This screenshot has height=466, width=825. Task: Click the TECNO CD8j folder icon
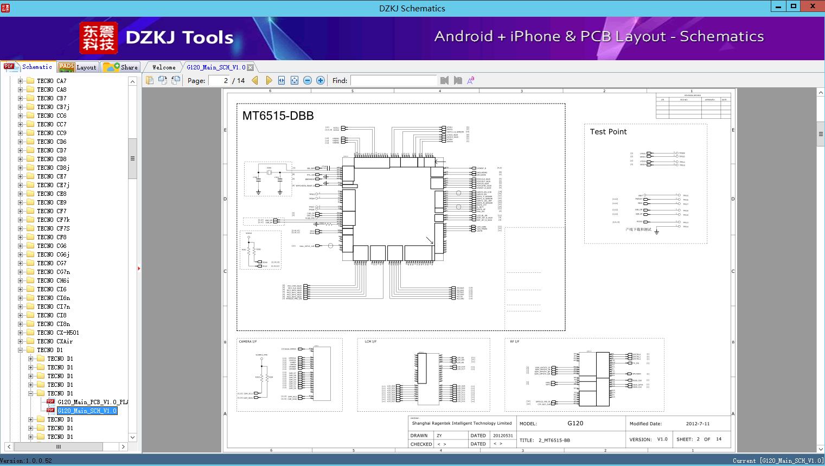click(x=30, y=168)
